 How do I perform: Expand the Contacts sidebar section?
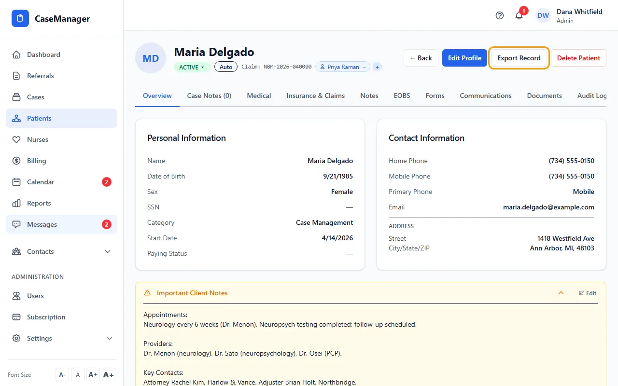click(x=61, y=251)
